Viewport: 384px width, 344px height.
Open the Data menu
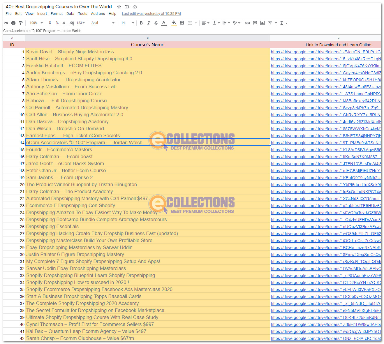[70, 13]
